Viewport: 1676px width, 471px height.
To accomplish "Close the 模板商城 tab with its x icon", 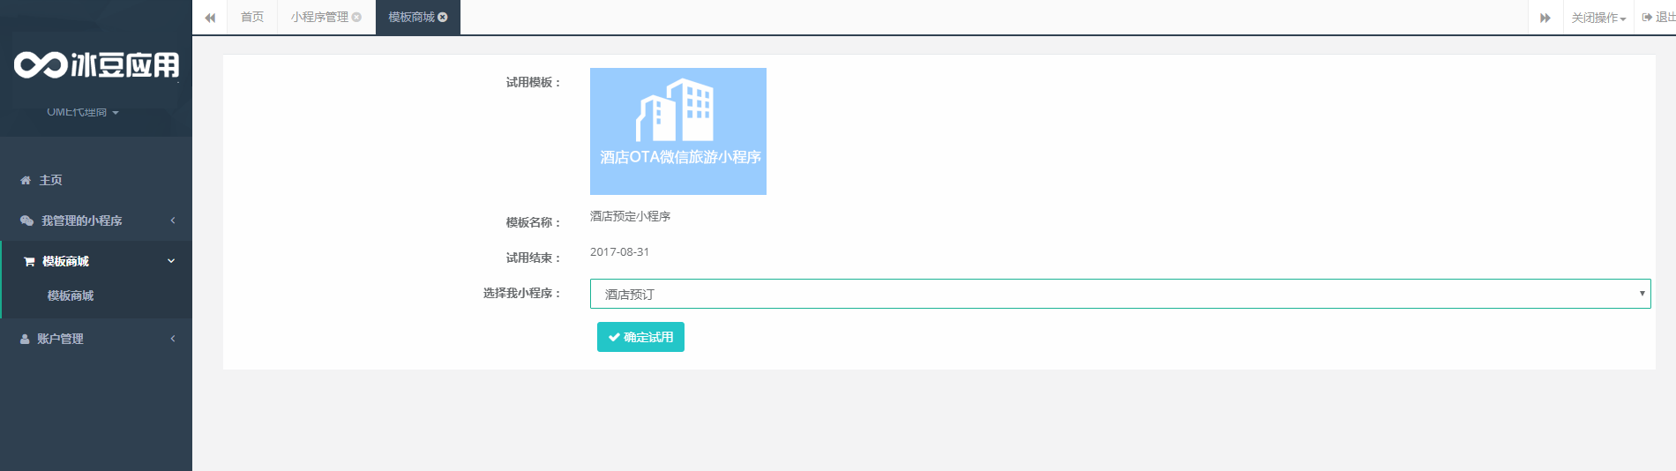I will [443, 17].
